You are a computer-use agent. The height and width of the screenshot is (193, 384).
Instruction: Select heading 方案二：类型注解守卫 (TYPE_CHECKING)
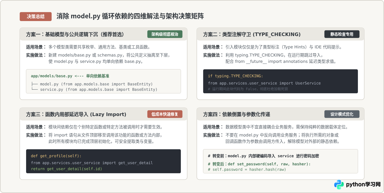[252, 34]
